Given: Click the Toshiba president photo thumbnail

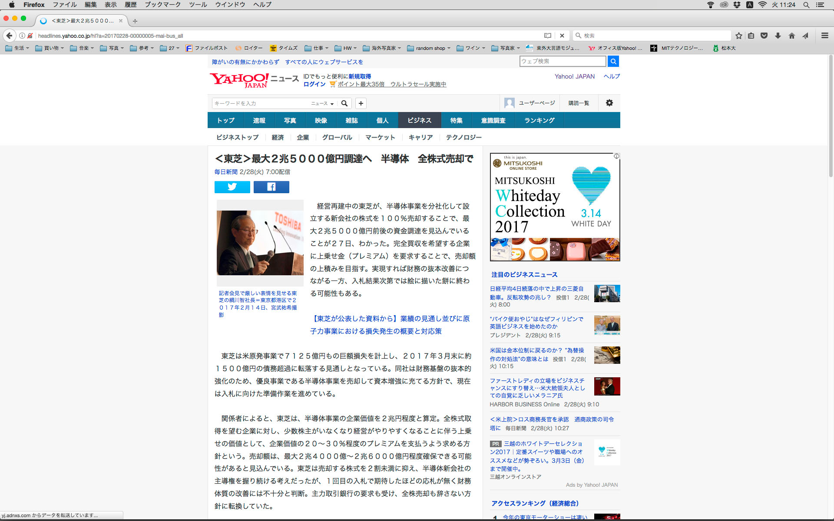Looking at the screenshot, I should (260, 242).
